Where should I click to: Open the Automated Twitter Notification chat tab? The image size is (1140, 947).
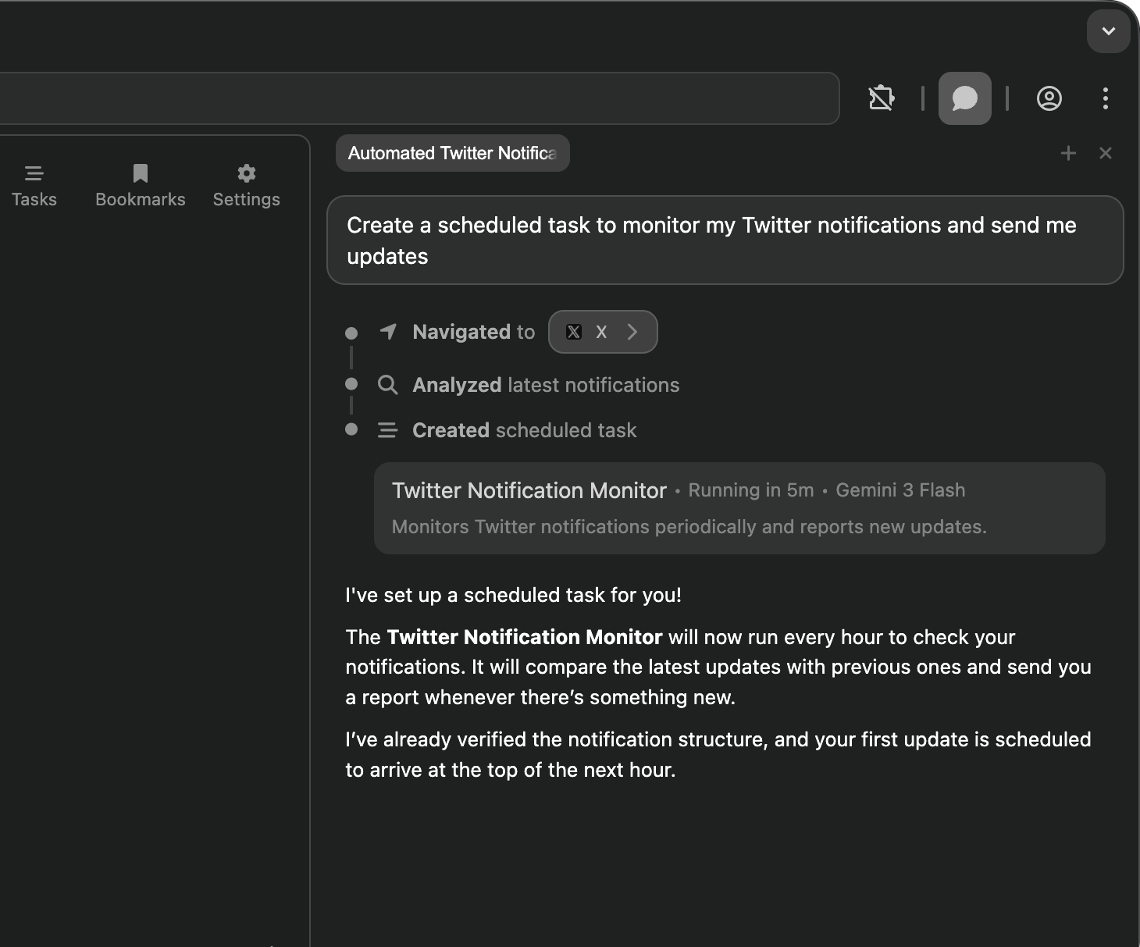[452, 153]
